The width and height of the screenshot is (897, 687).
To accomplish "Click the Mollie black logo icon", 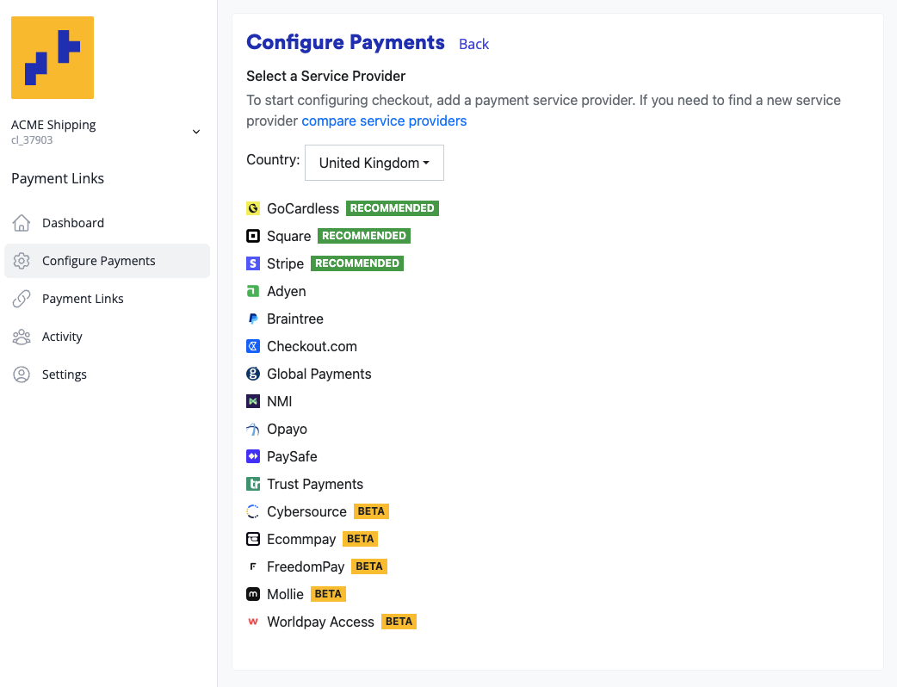I will [x=253, y=594].
